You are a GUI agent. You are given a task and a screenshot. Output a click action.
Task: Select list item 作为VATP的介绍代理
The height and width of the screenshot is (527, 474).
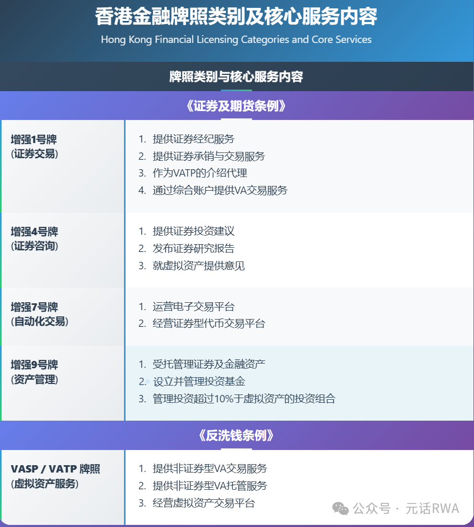200,173
